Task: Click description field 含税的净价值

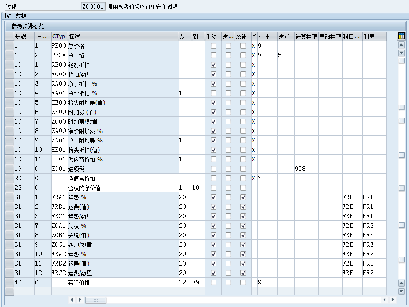Action: point(123,188)
